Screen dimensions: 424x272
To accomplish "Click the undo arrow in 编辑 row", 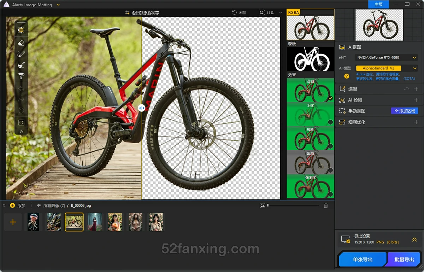I will click(407, 89).
